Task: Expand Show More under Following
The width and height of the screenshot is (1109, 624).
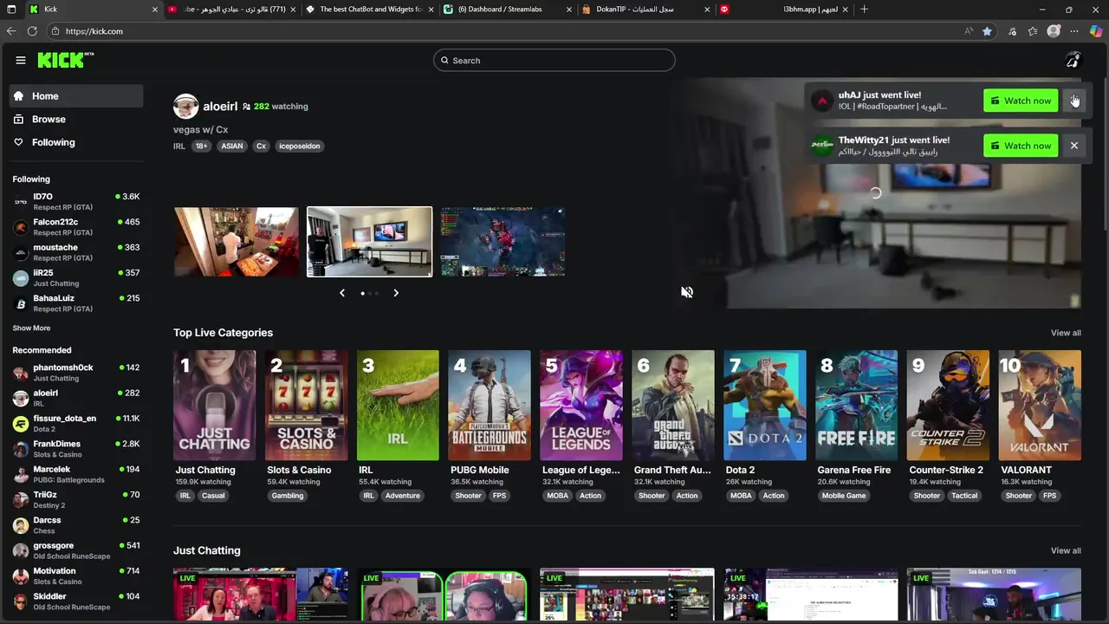Action: [31, 328]
